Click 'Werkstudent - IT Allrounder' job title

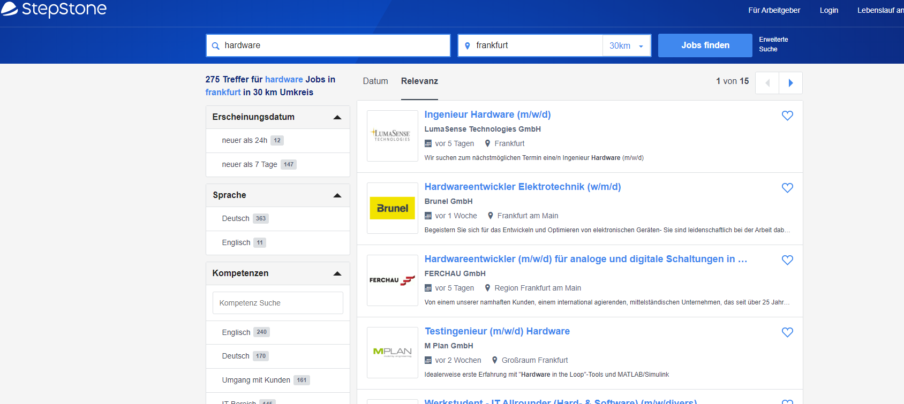tap(561, 401)
